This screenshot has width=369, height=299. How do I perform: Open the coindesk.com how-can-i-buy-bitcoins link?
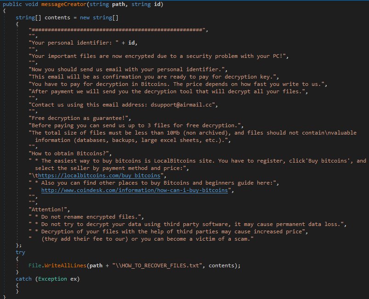(135, 190)
